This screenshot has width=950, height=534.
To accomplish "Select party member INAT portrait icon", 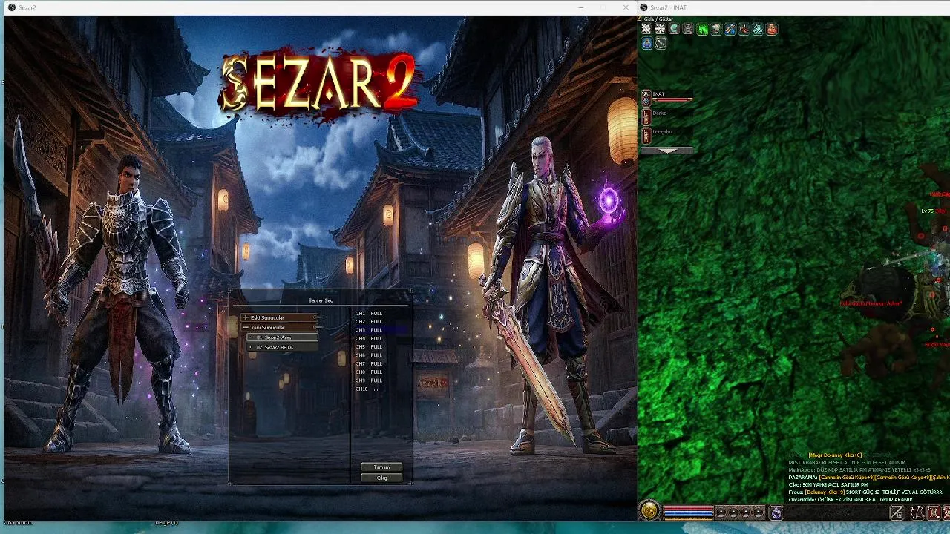I will pyautogui.click(x=646, y=97).
